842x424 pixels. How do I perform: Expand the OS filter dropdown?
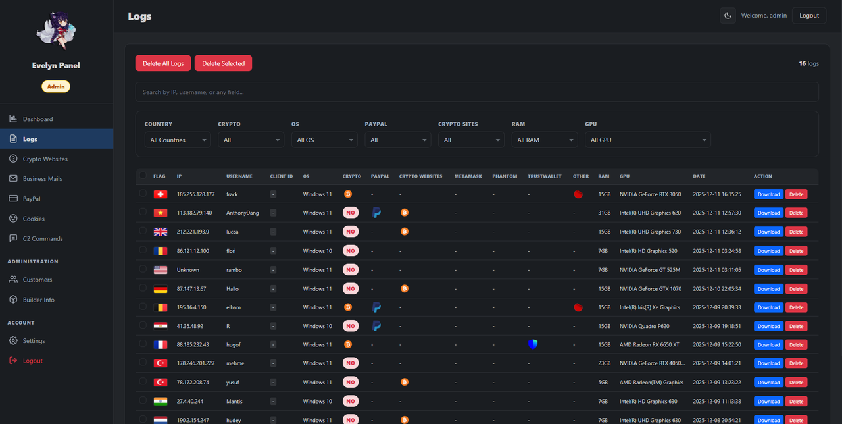324,140
